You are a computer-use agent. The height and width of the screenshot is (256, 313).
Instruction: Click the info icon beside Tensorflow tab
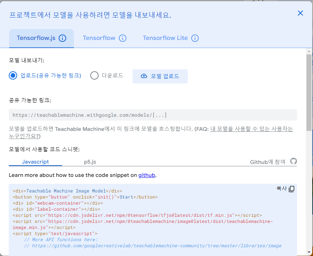(x=123, y=38)
